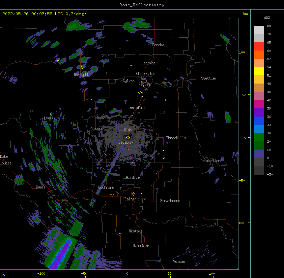Click the yellow marker south of RedDeer
Screen dimensions: 284x278
click(x=140, y=93)
